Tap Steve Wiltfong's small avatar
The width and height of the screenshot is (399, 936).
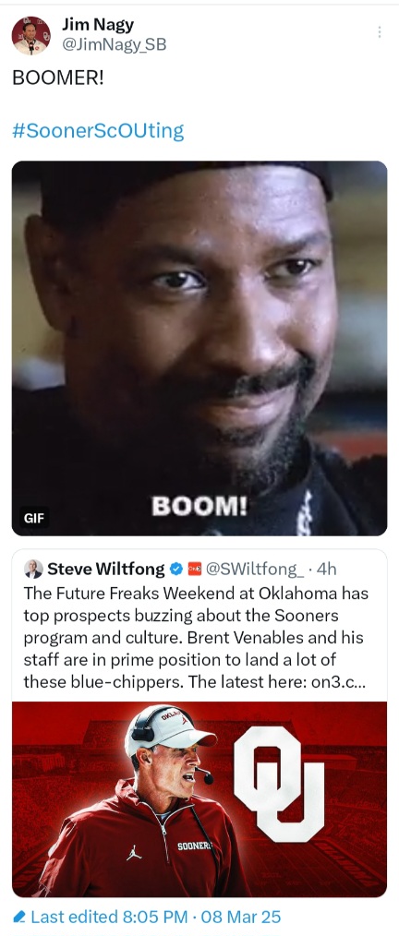(x=33, y=569)
